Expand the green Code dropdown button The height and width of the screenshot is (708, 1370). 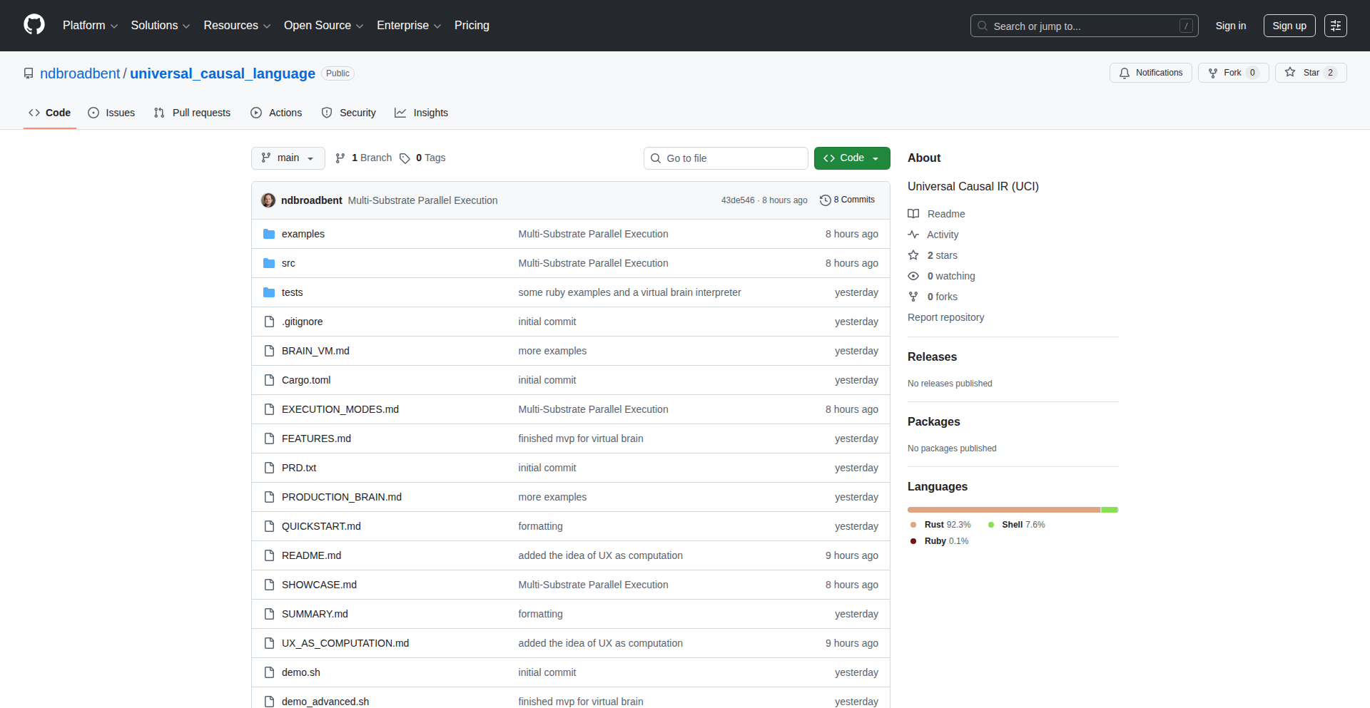[851, 158]
